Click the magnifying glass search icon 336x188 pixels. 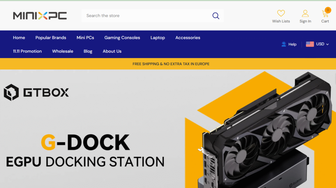pyautogui.click(x=216, y=16)
